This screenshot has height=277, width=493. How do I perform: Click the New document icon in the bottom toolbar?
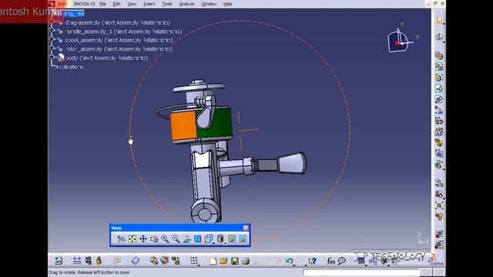point(213,261)
